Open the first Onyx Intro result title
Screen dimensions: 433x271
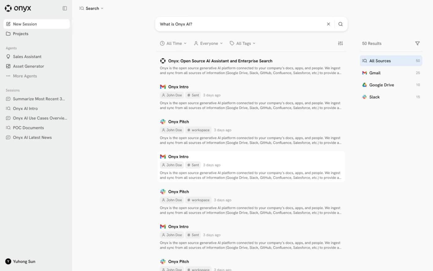(178, 87)
